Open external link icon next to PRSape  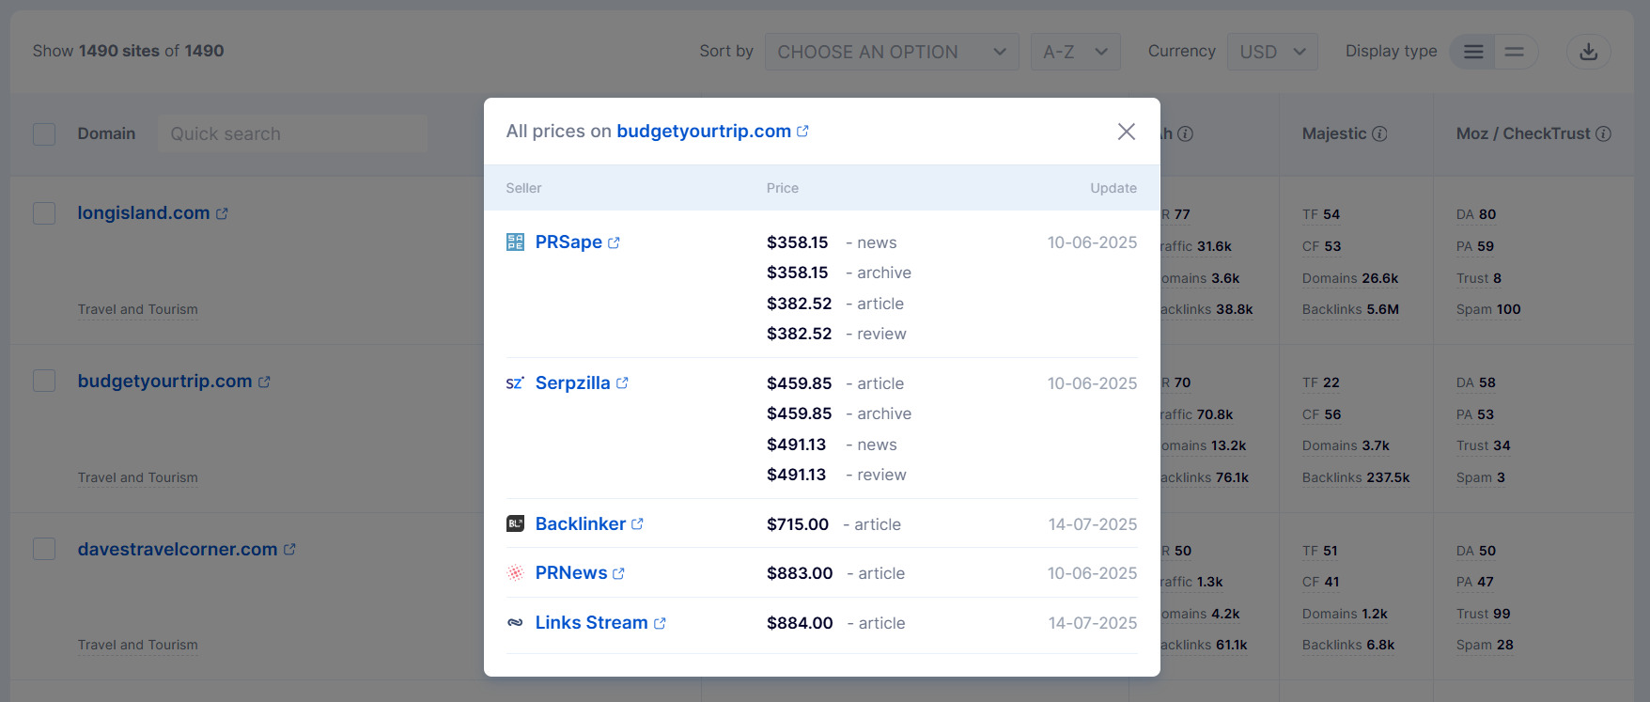click(614, 242)
